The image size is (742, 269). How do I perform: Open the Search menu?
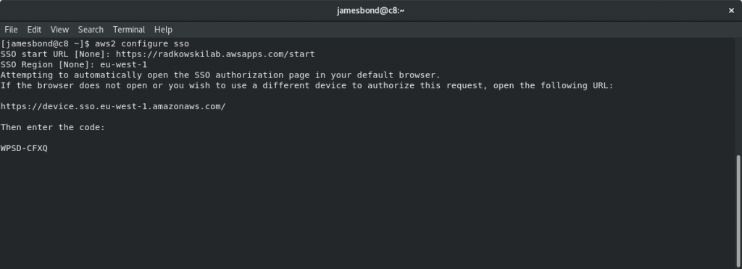pos(91,29)
